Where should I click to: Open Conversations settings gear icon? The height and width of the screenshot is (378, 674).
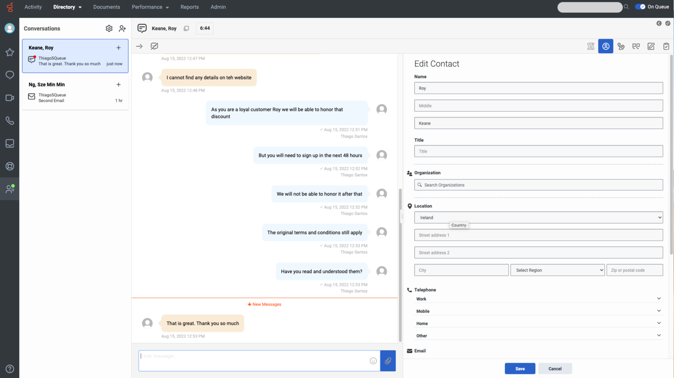pyautogui.click(x=109, y=29)
